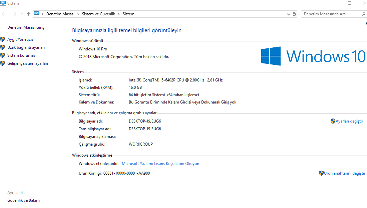Screen dimensions: 367x208
Task: Click the Denetim Masasında Ara search field
Action: 330,14
